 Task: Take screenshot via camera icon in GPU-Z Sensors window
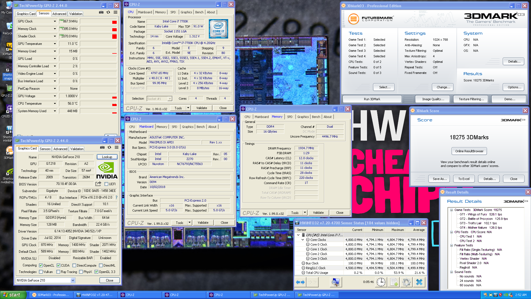[101, 12]
